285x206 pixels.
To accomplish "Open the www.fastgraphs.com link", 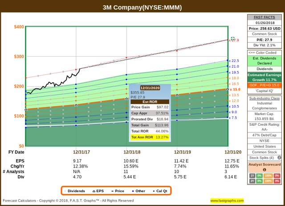I will pyautogui.click(x=227, y=201).
